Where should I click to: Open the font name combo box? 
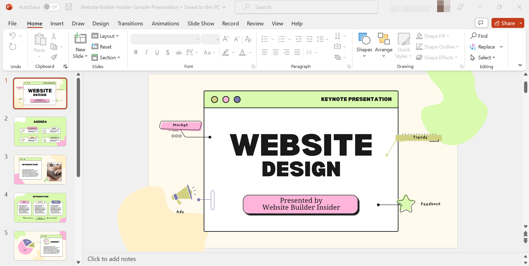click(165, 39)
